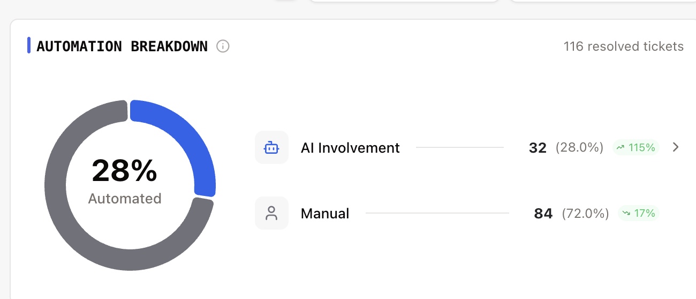Click the AI Involvement robot icon
The image size is (696, 299).
(271, 147)
